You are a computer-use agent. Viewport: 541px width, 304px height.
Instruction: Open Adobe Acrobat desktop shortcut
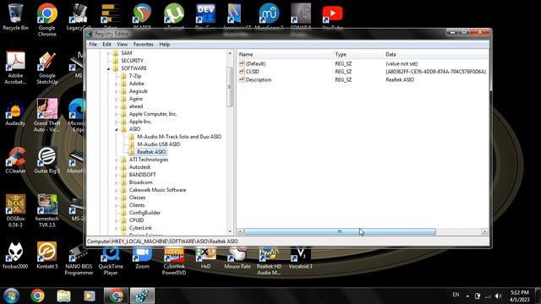click(15, 68)
